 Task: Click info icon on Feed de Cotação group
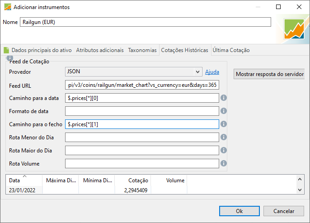(x=9, y=58)
